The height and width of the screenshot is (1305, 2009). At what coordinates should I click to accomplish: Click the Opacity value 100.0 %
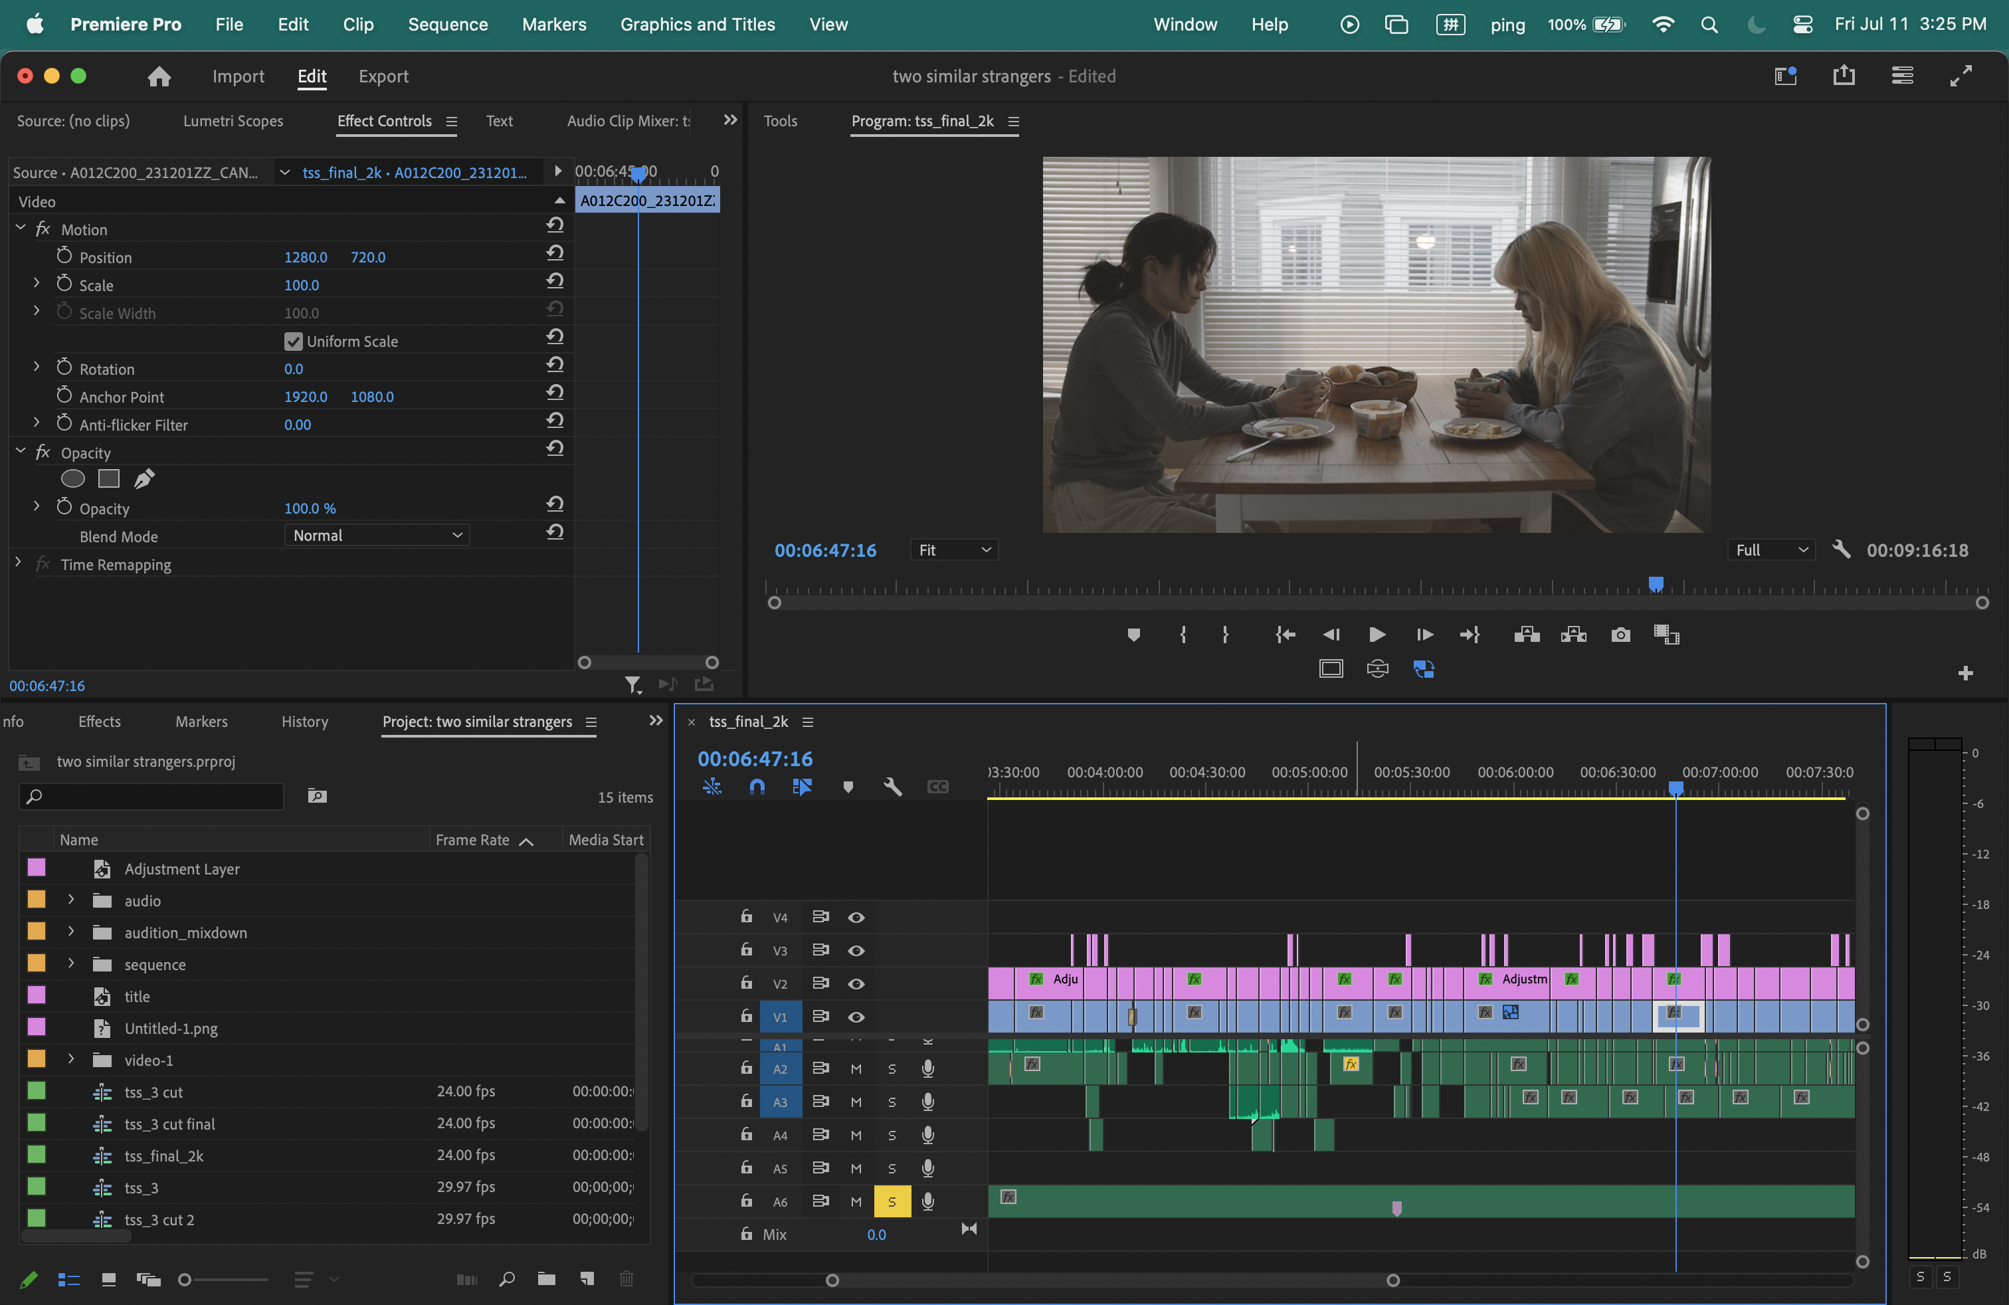tap(310, 508)
